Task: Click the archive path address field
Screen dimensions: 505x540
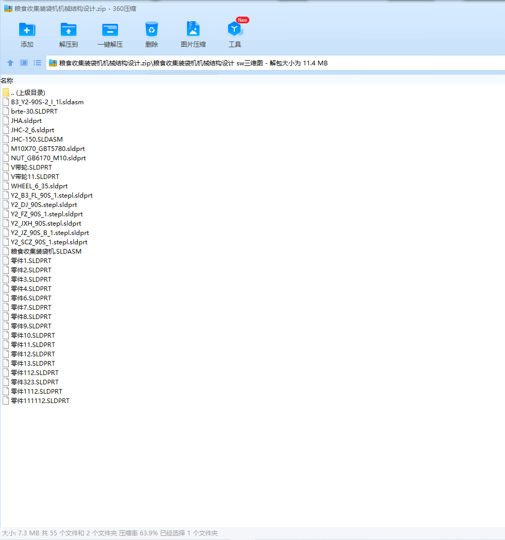Action: pos(275,63)
